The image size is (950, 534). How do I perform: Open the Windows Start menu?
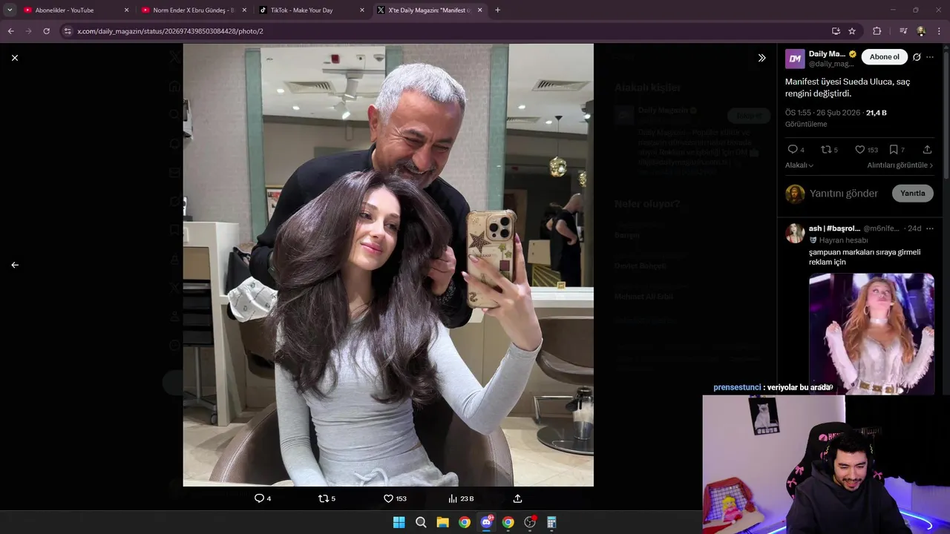399,522
